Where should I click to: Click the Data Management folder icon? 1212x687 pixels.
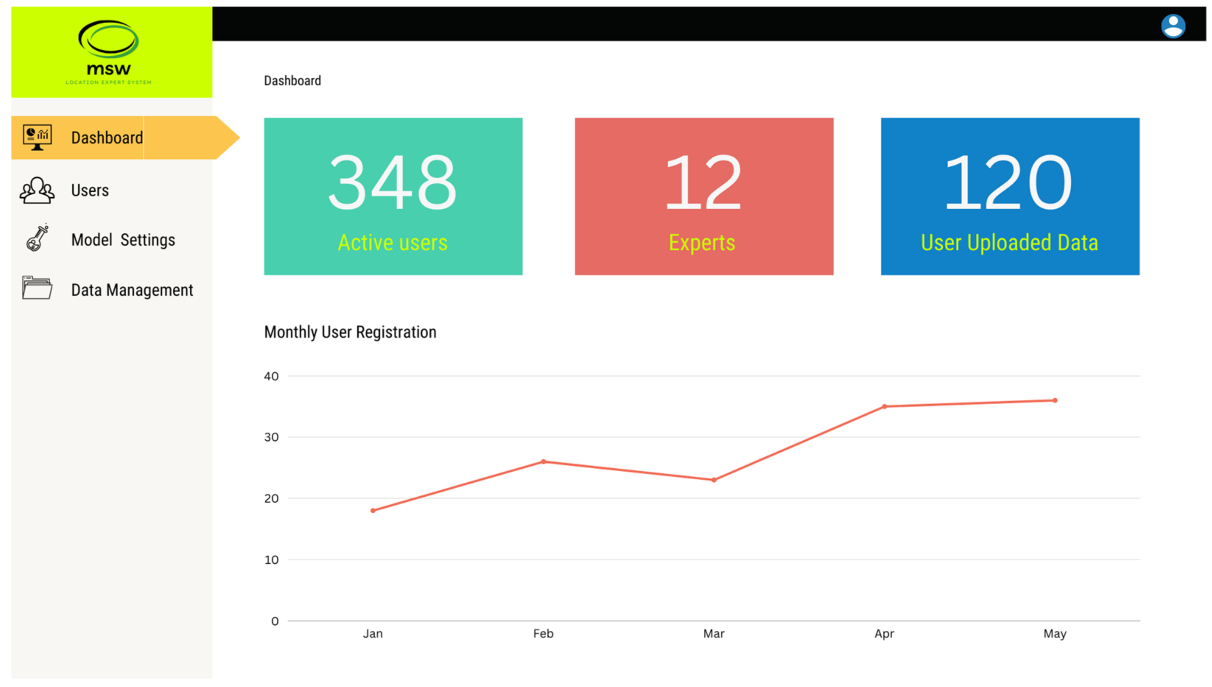(37, 288)
